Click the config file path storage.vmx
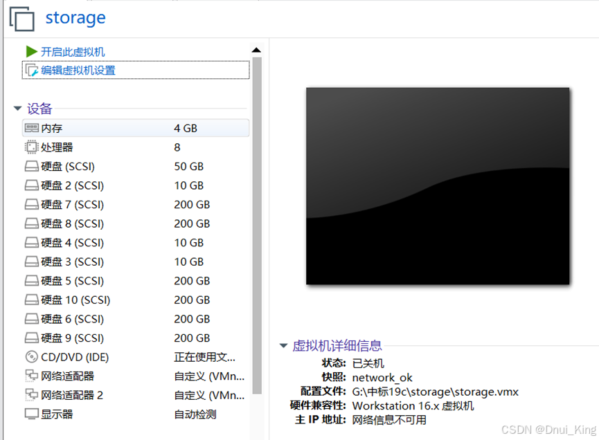This screenshot has height=440, width=599. 436,392
